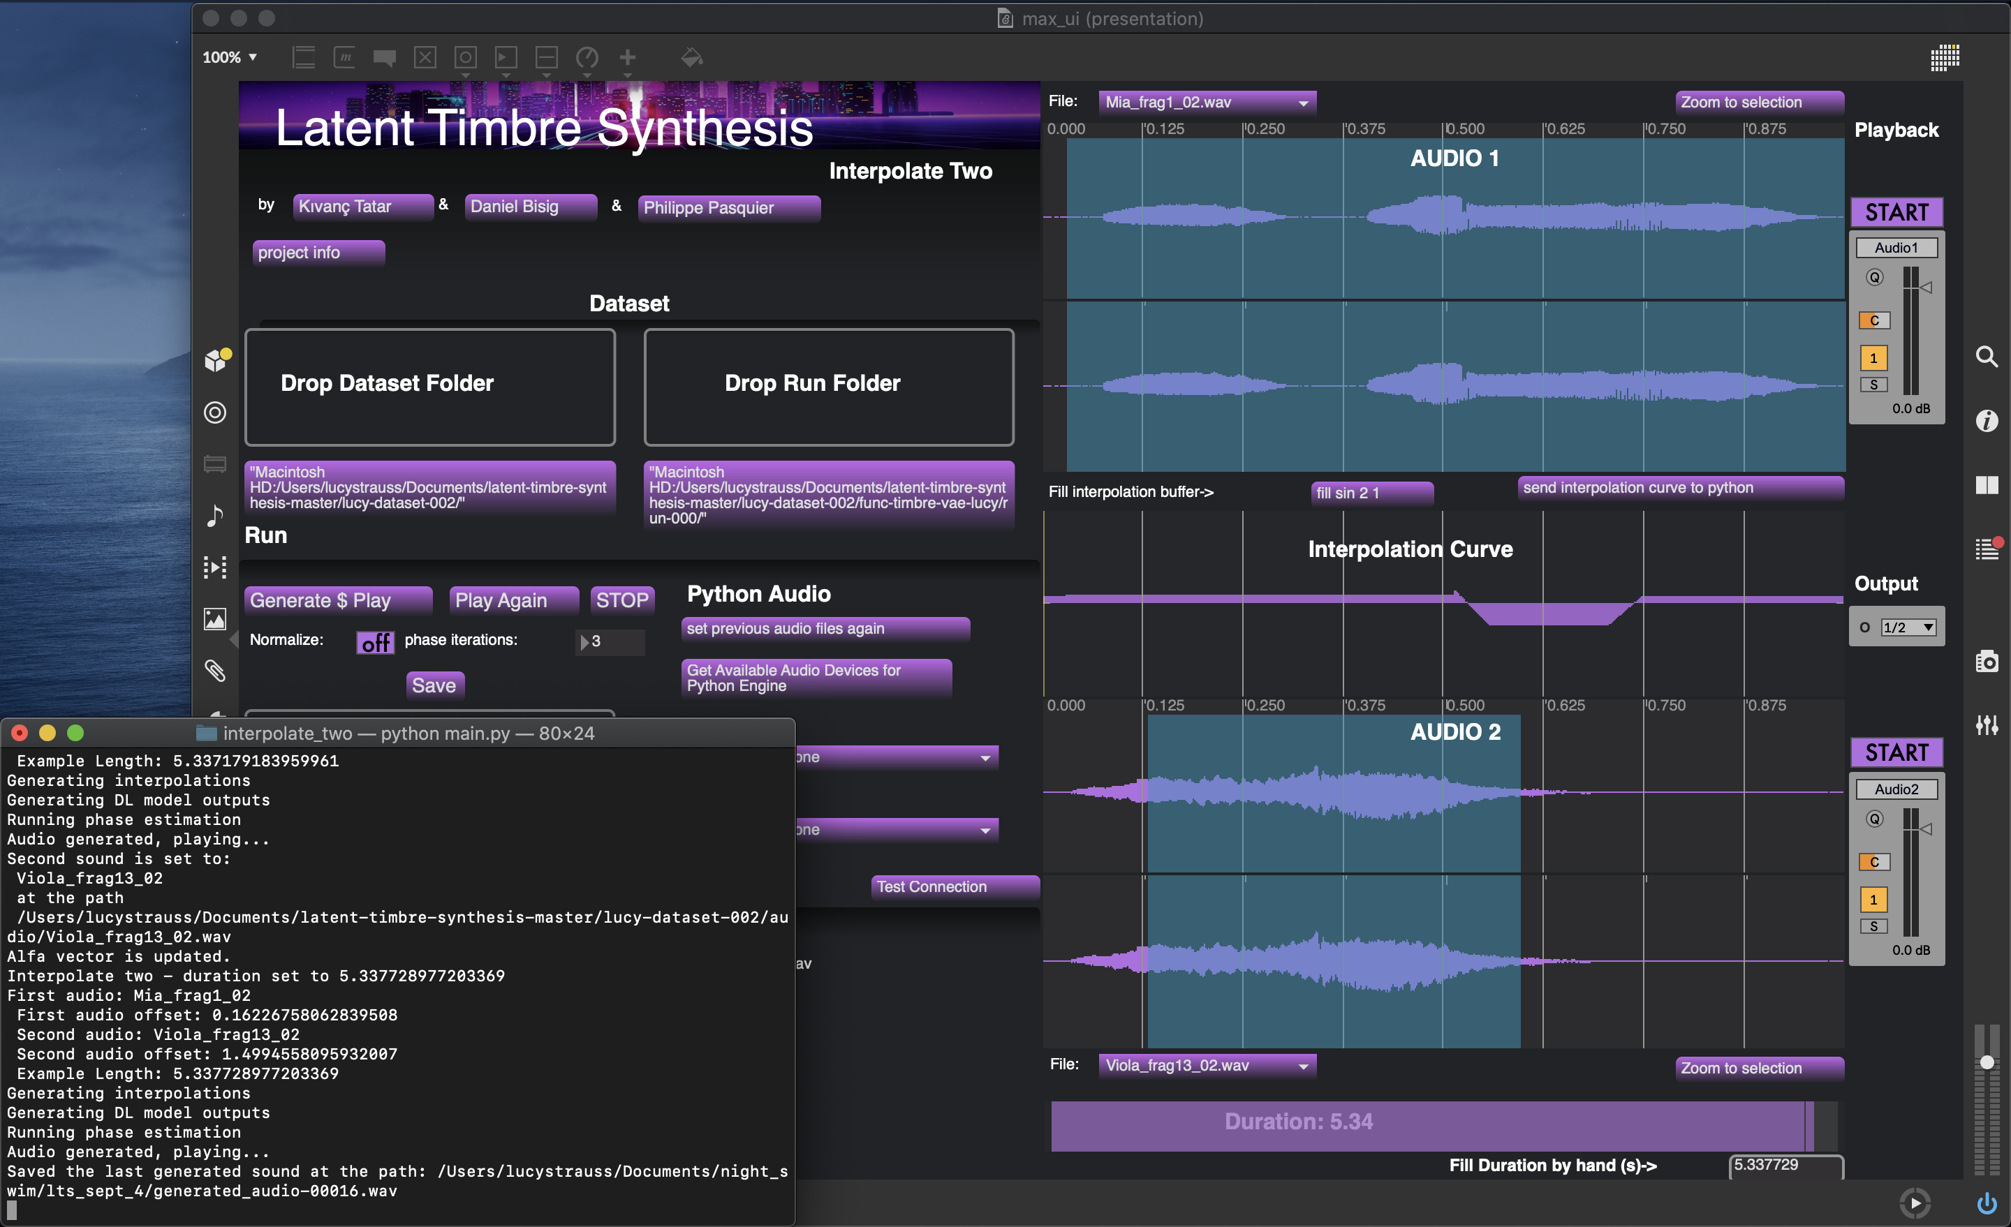Toggle Normalize off switch

(x=376, y=643)
